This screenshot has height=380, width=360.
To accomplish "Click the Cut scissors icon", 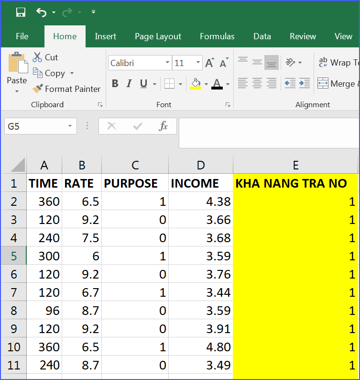I will tap(37, 57).
